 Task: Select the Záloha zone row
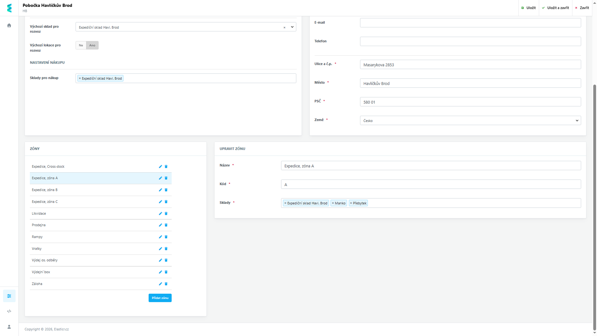(x=101, y=284)
